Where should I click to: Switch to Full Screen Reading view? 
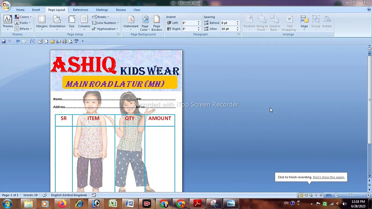tap(306, 195)
